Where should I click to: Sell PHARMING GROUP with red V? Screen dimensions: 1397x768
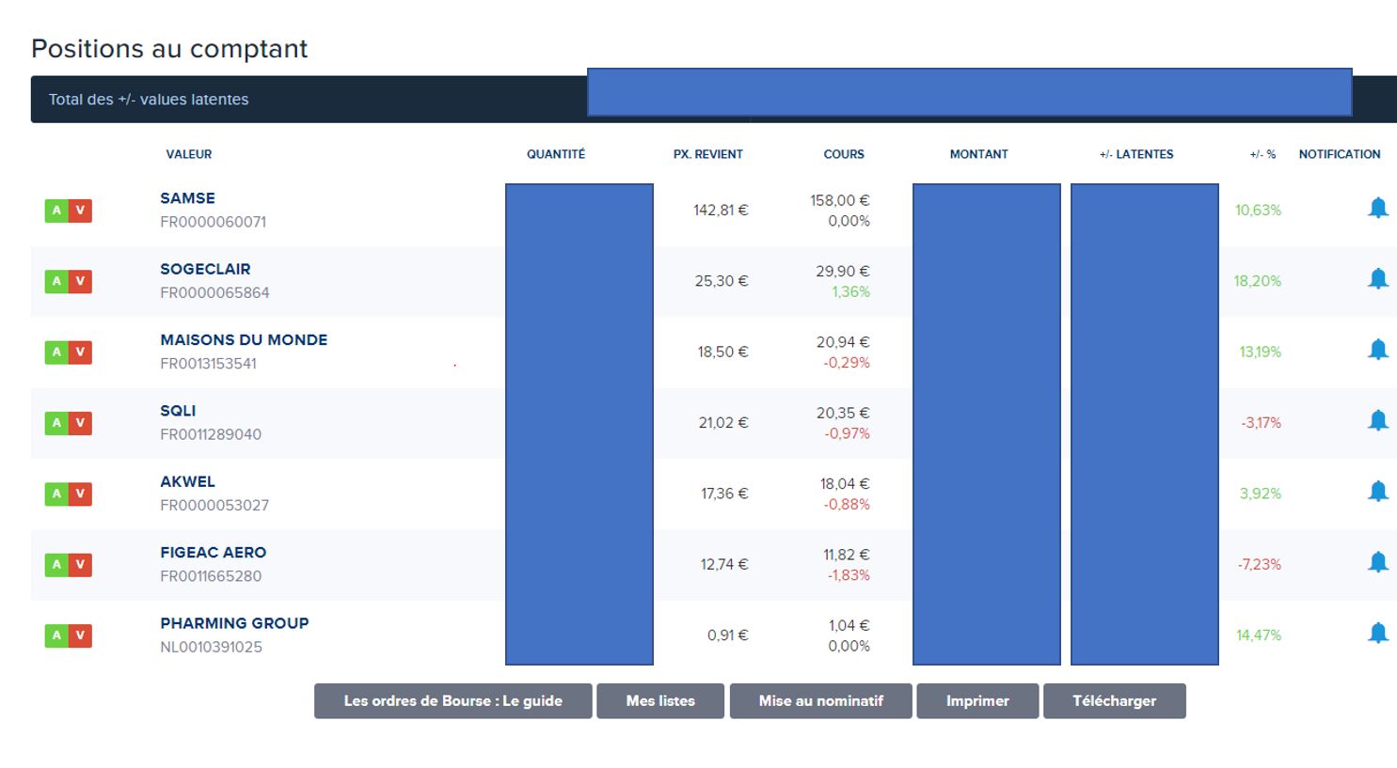[x=81, y=635]
